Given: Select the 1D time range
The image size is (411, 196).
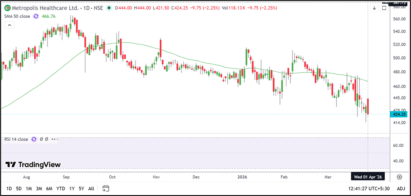Looking at the screenshot, I should pos(9,189).
